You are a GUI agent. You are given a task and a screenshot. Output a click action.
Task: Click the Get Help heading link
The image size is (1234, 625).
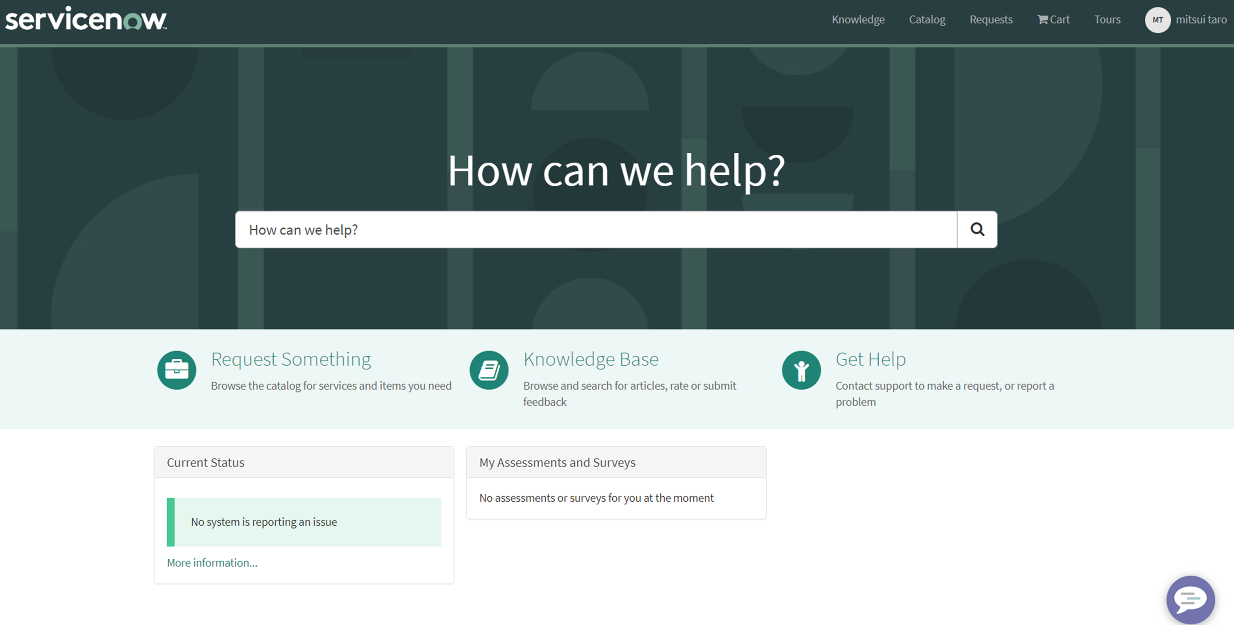tap(871, 359)
